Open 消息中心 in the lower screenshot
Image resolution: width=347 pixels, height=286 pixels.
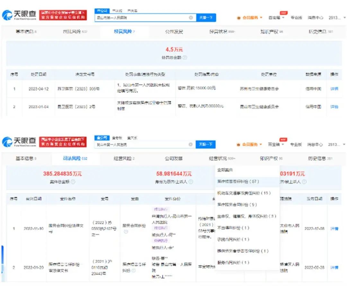(315, 144)
